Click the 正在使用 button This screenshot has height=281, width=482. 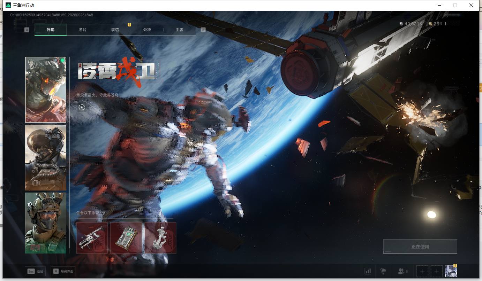pos(420,247)
